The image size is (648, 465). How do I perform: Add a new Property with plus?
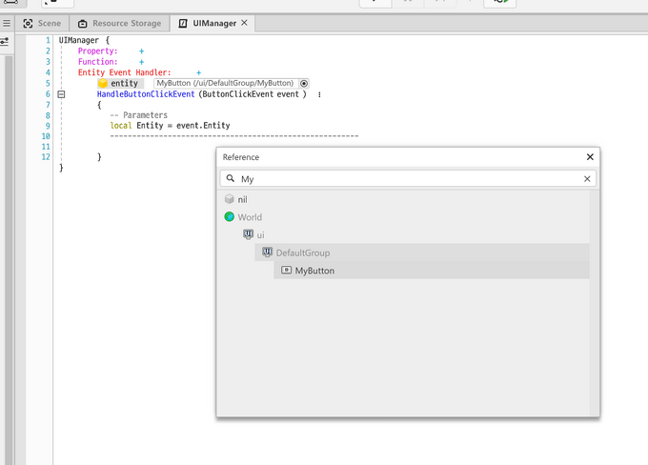(141, 51)
